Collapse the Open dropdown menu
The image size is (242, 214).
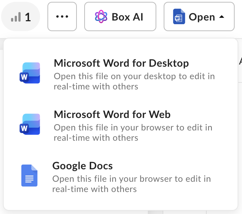click(199, 16)
